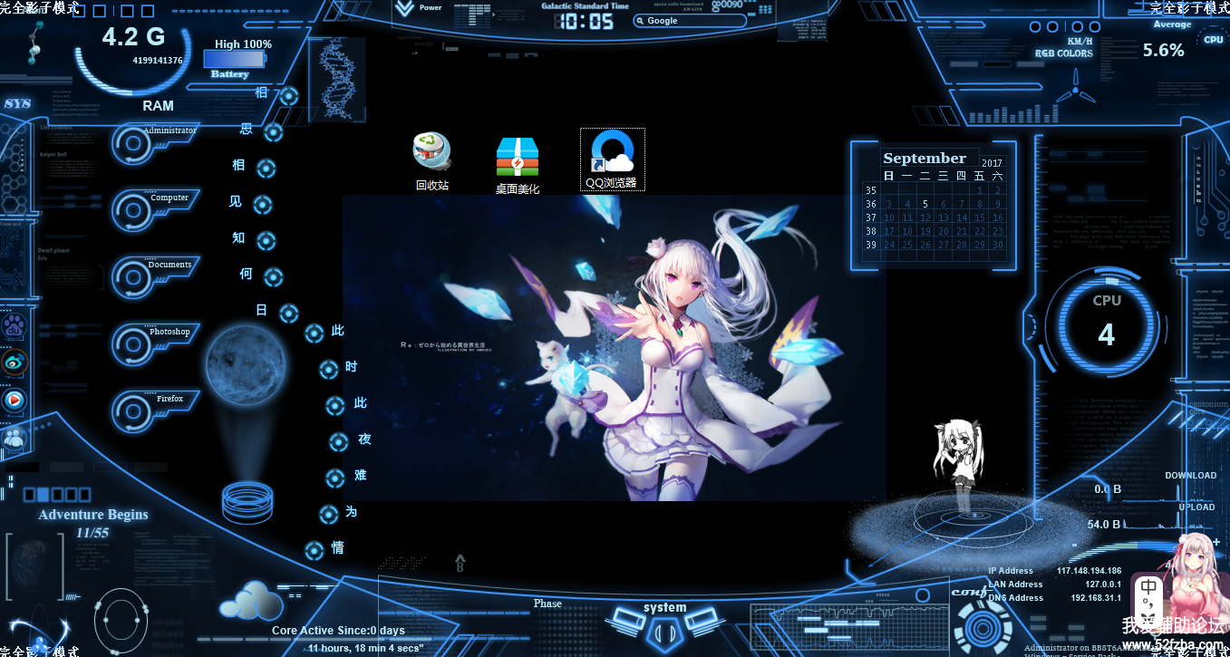Click the ring beside 为
Viewport: 1230px width, 657px height.
328,515
